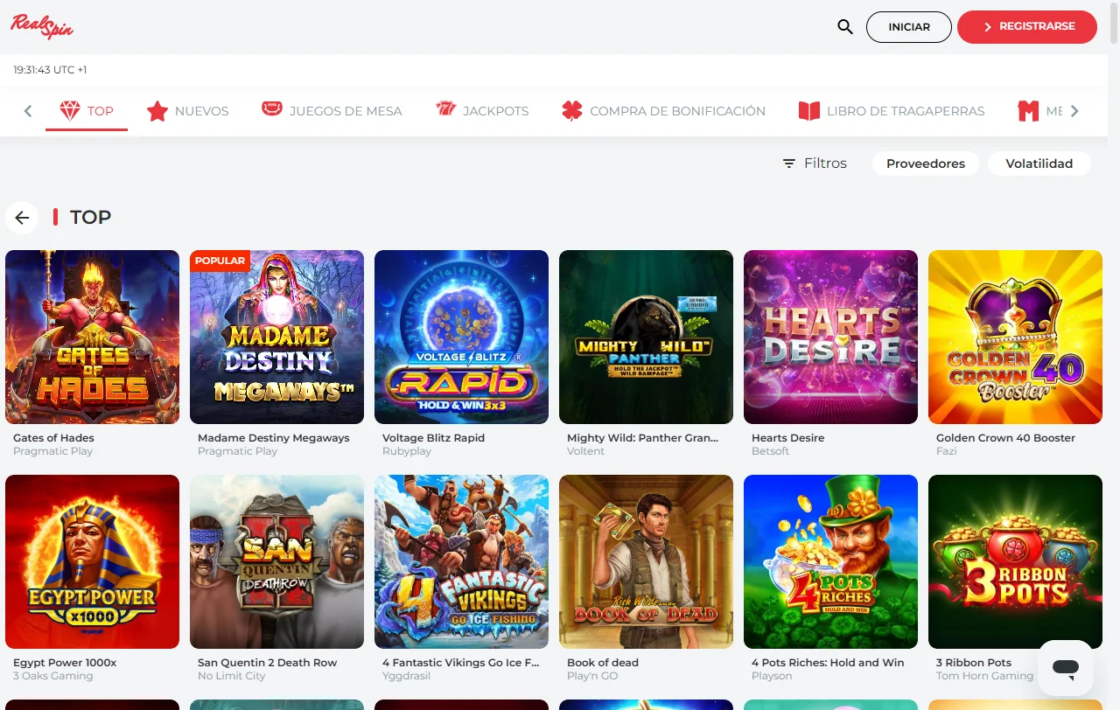Switch to the JACKPOTS tab
This screenshot has height=710, width=1120.
pos(482,111)
